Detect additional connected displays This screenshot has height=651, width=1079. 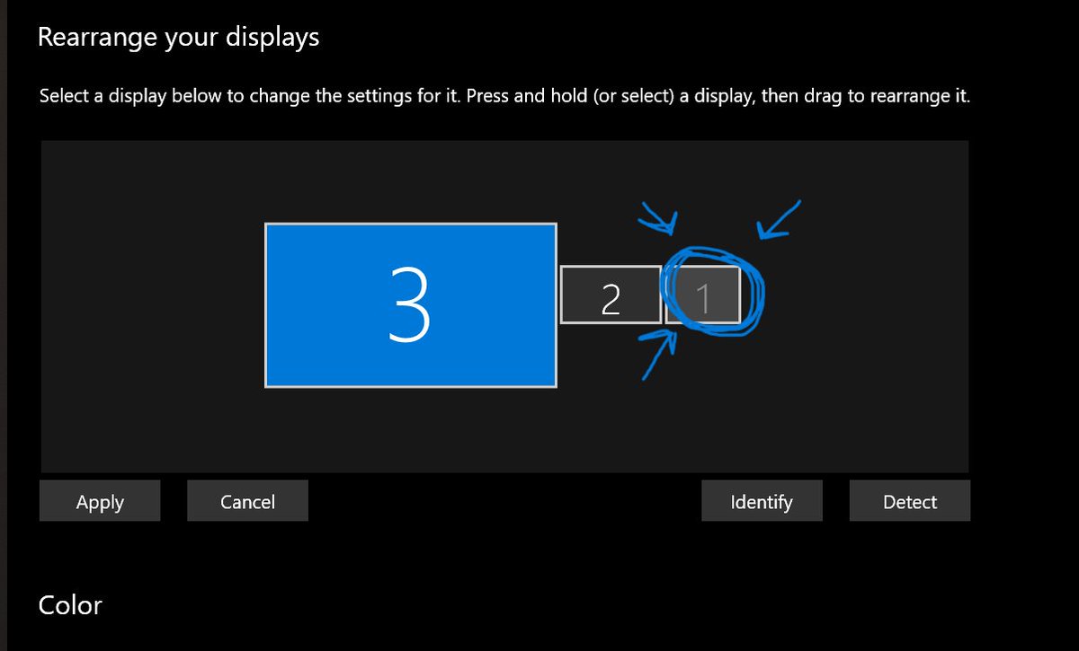[910, 501]
